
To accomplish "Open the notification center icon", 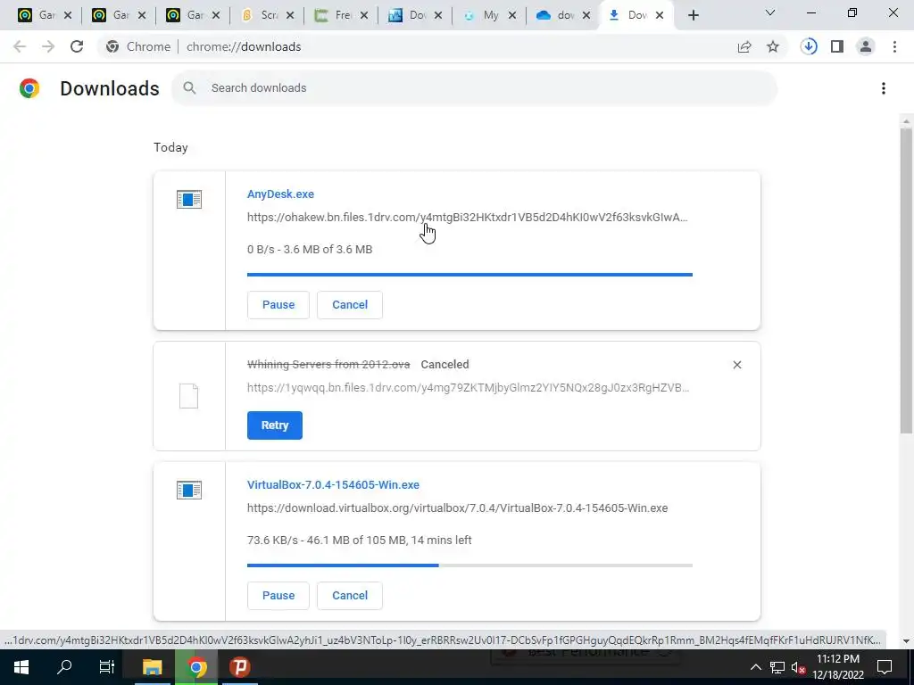I will (885, 667).
